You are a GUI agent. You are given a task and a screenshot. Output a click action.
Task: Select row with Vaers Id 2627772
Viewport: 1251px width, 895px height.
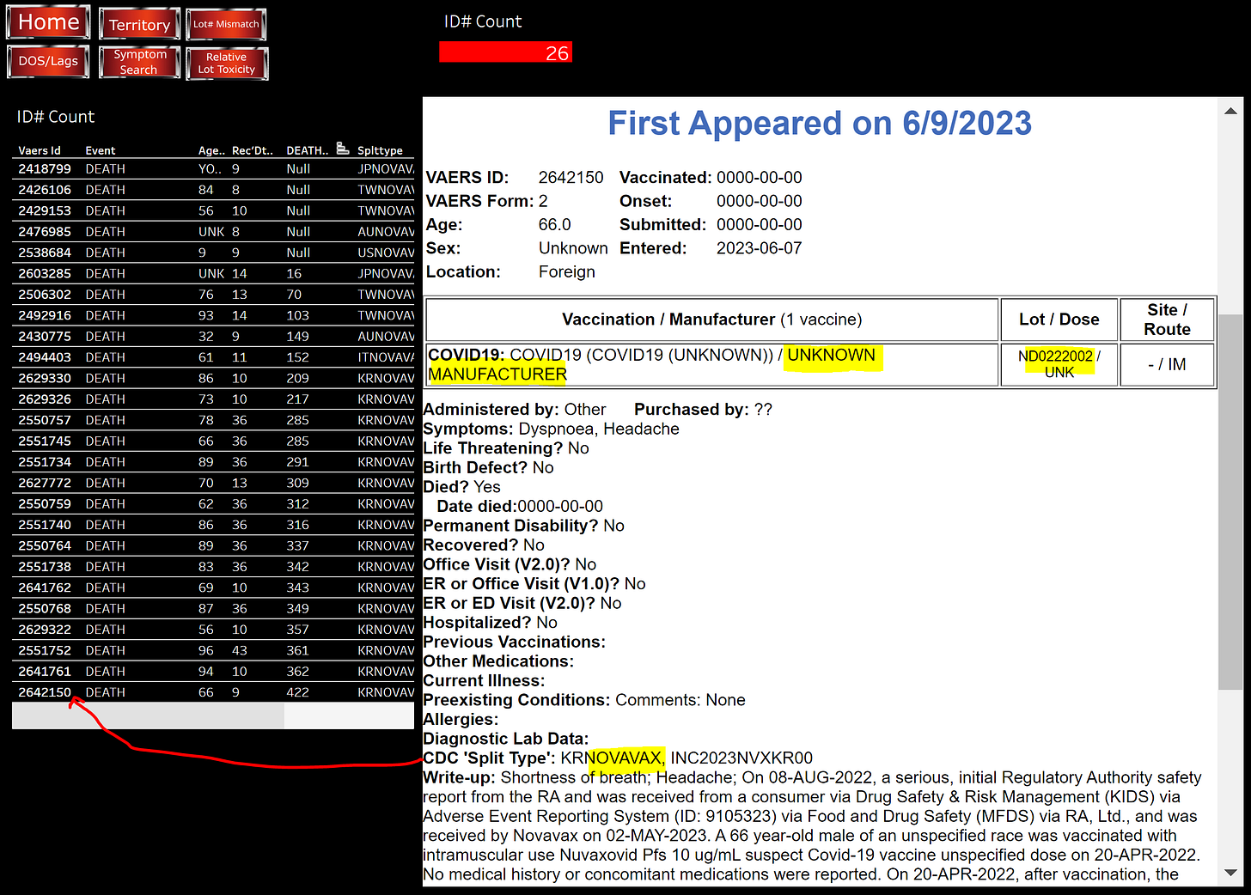point(213,483)
